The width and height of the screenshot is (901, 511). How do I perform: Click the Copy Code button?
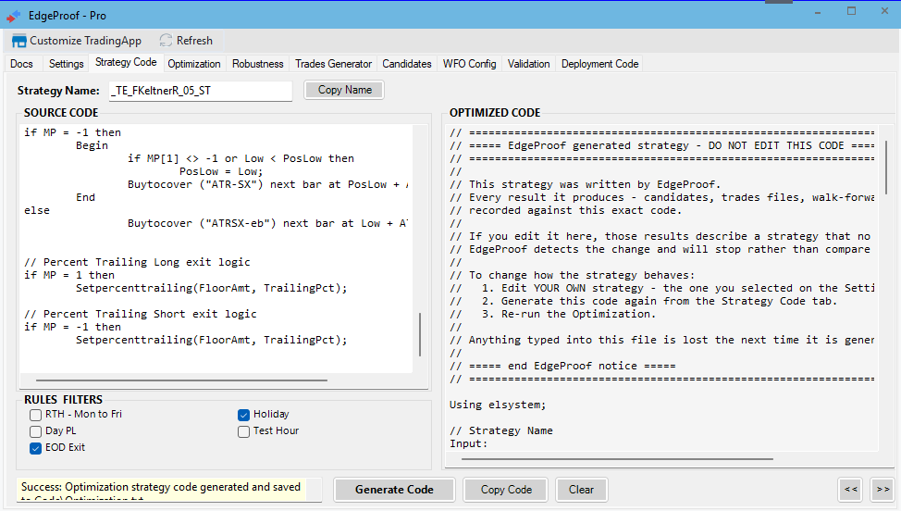coord(506,490)
